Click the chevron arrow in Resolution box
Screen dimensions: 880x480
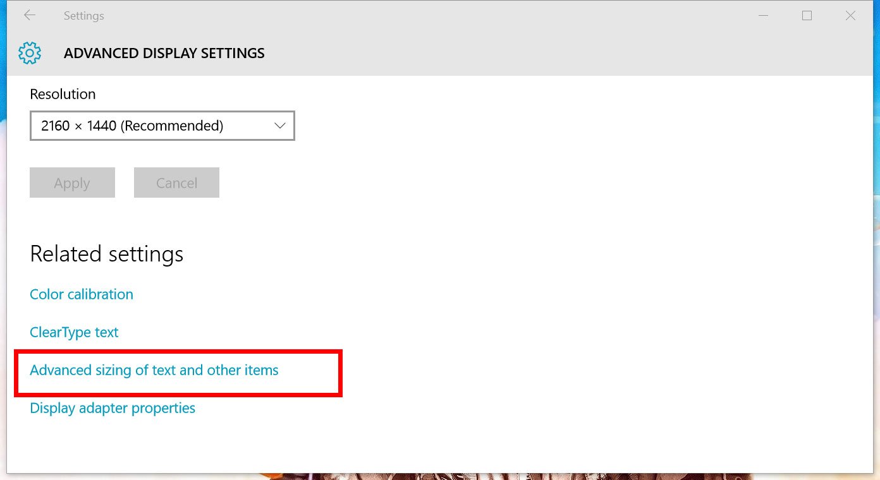280,126
